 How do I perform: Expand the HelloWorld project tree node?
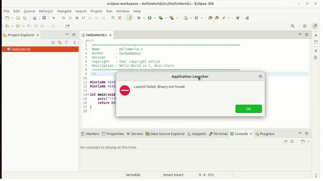coord(4,49)
